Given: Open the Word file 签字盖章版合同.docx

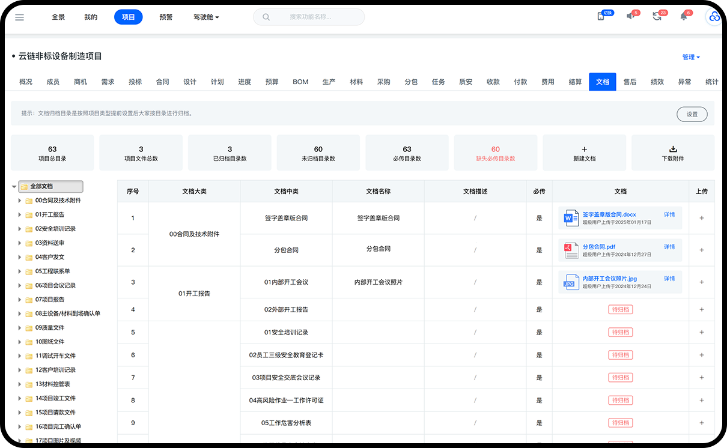Looking at the screenshot, I should pyautogui.click(x=609, y=214).
